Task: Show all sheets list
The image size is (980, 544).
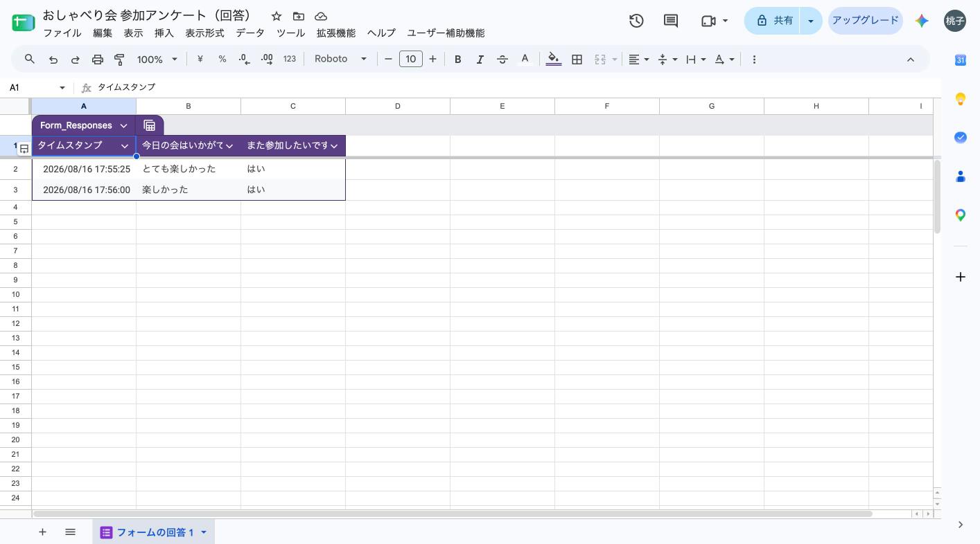Action: [70, 532]
